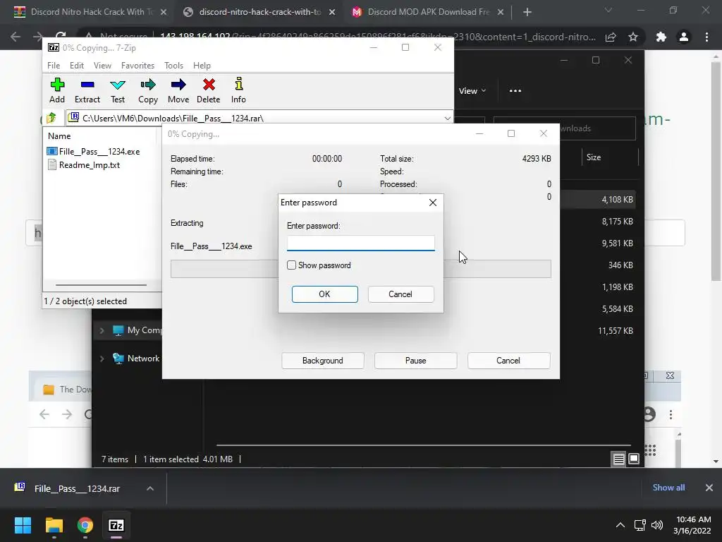Open options arrow for Fille__Pass___1234.rar download
Image resolution: width=722 pixels, height=542 pixels.
pos(150,488)
